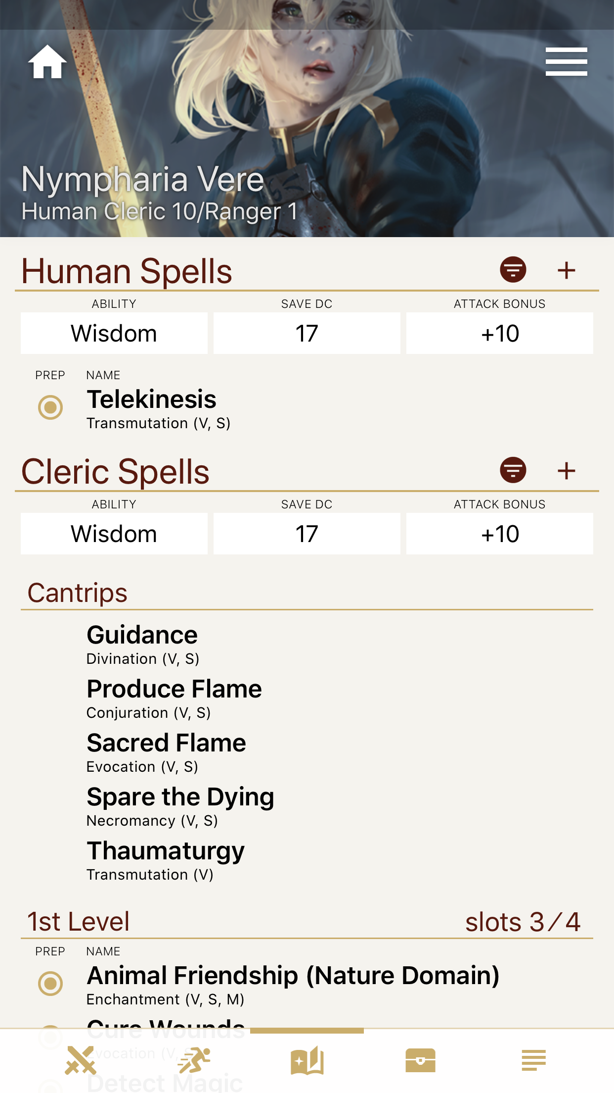Switch to the spellbook tab
The image size is (614, 1093).
(307, 1061)
